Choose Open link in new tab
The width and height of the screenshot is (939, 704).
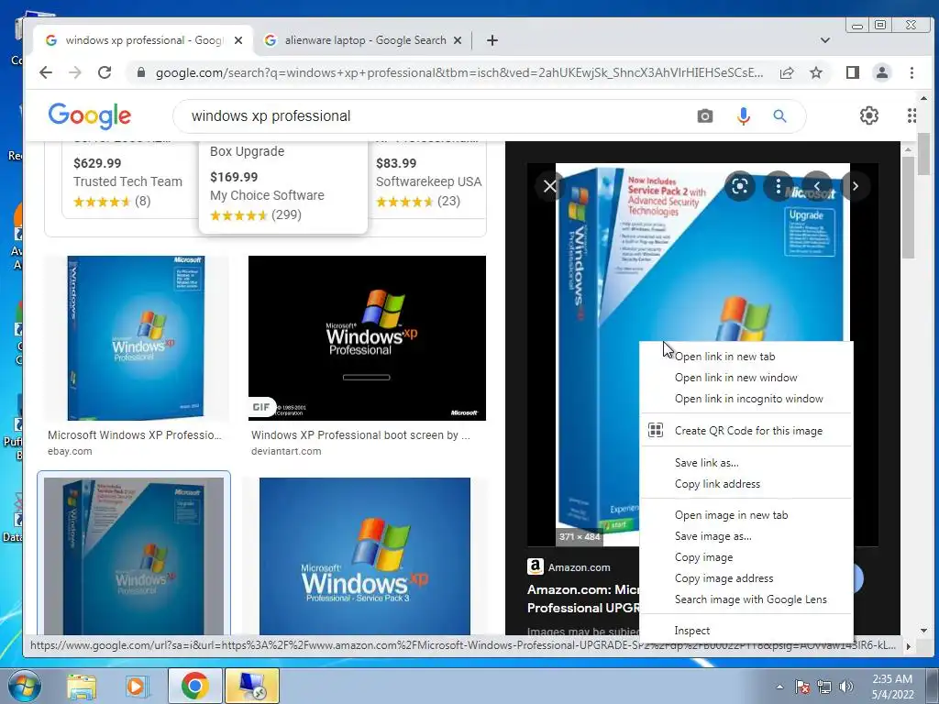tap(746, 357)
